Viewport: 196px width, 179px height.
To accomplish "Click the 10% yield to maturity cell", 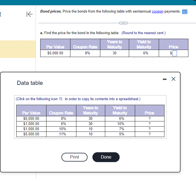I will [x=121, y=124].
